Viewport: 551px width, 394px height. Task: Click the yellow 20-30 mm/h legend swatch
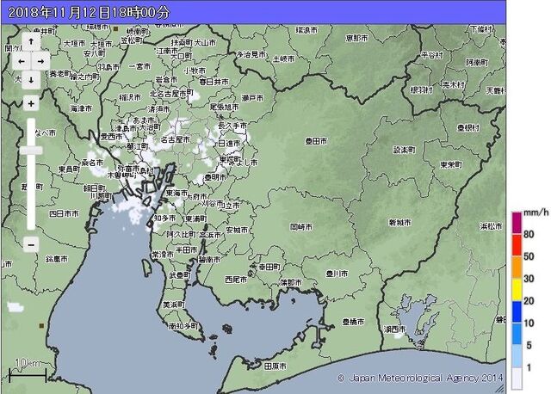point(517,290)
